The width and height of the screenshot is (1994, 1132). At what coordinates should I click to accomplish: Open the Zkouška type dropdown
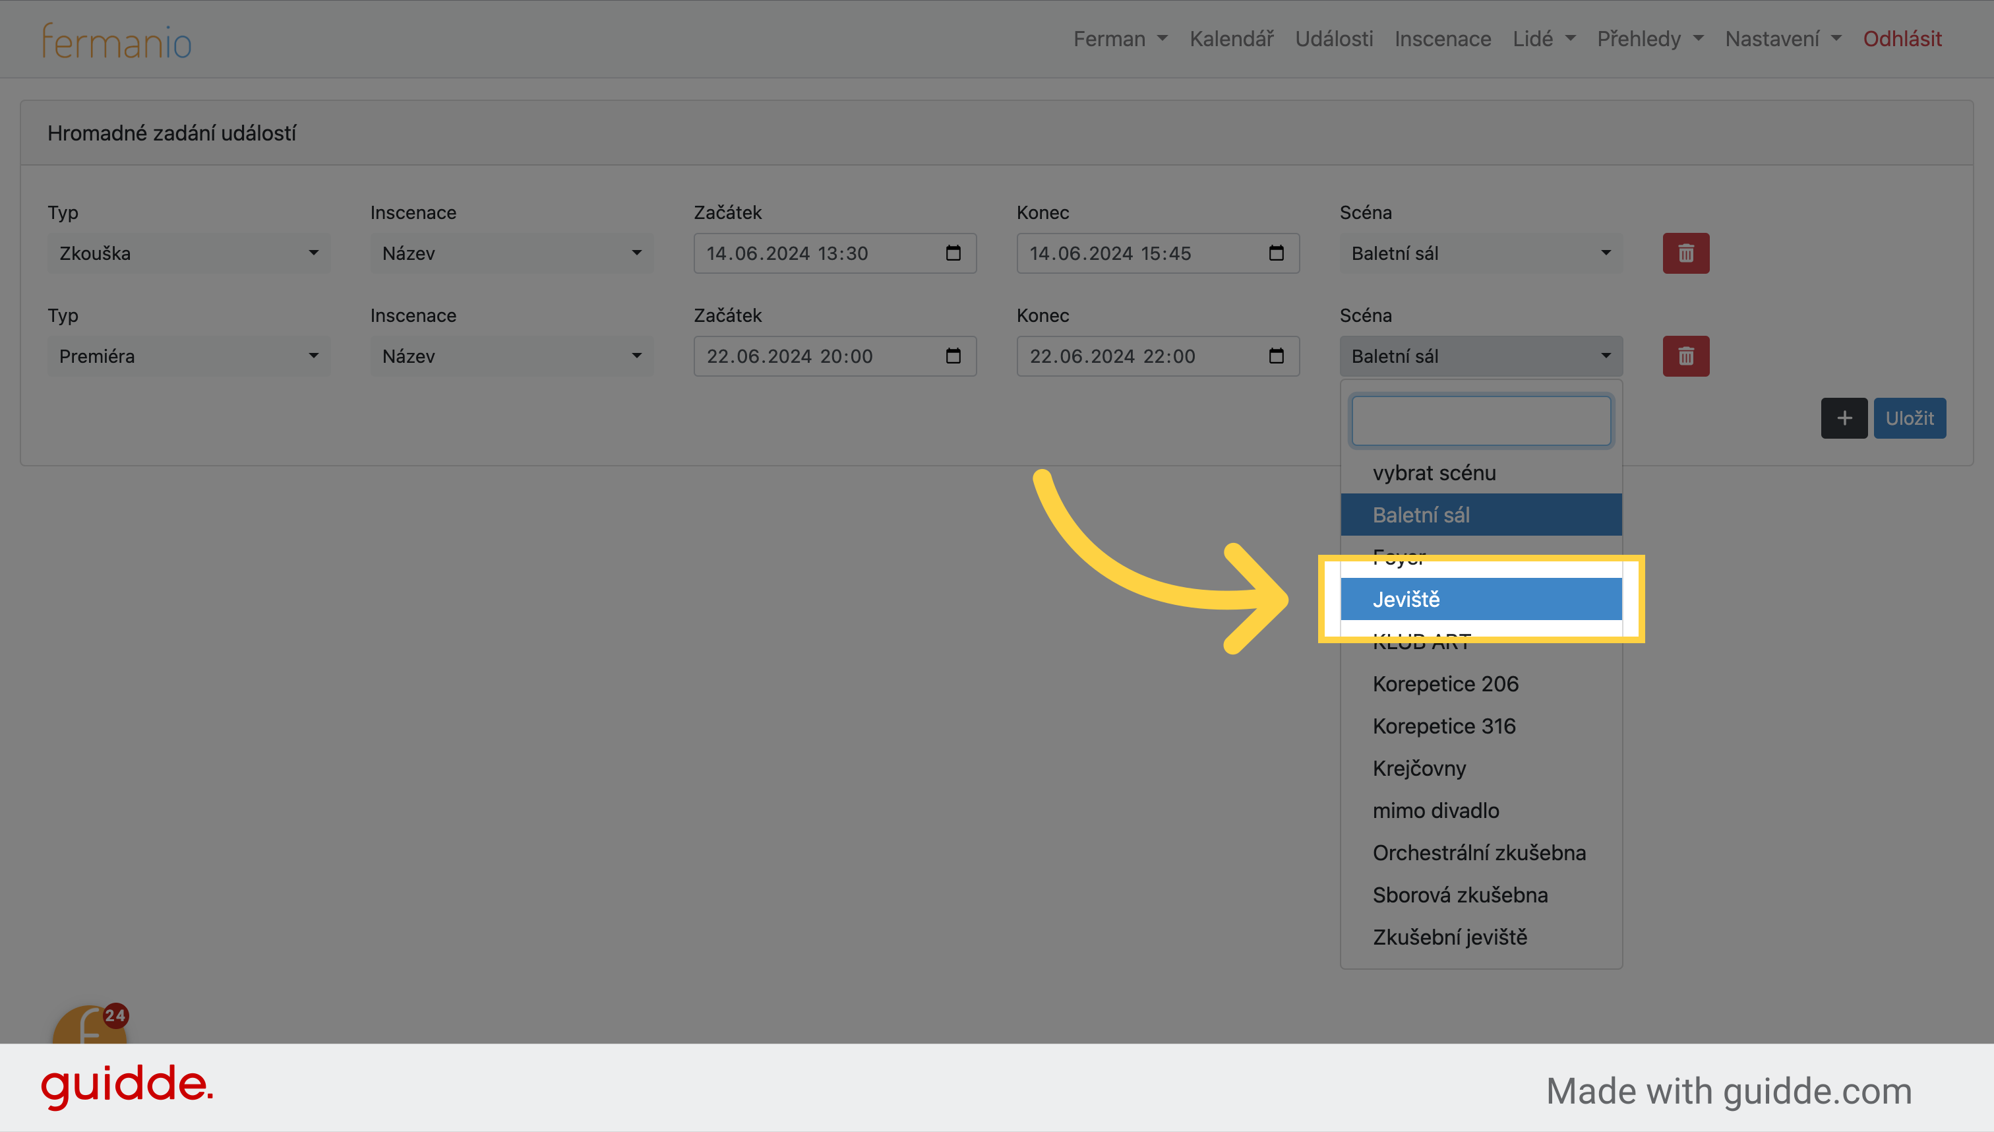tap(189, 253)
